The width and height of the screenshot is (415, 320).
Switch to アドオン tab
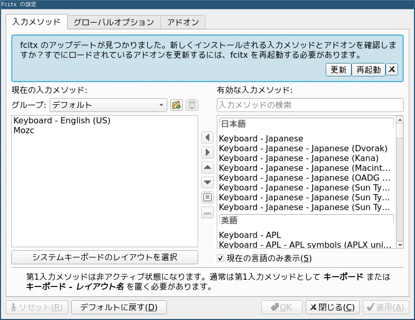pyautogui.click(x=183, y=22)
